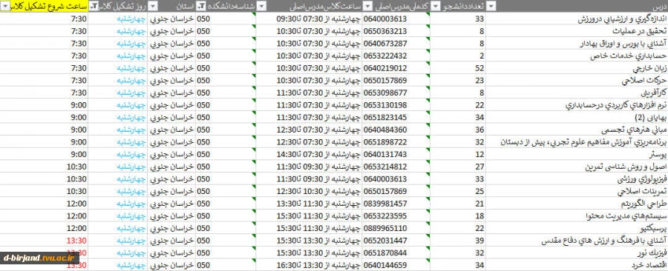Open filter dropdown for کد ملی مدرس اصلی column

(x=368, y=7)
